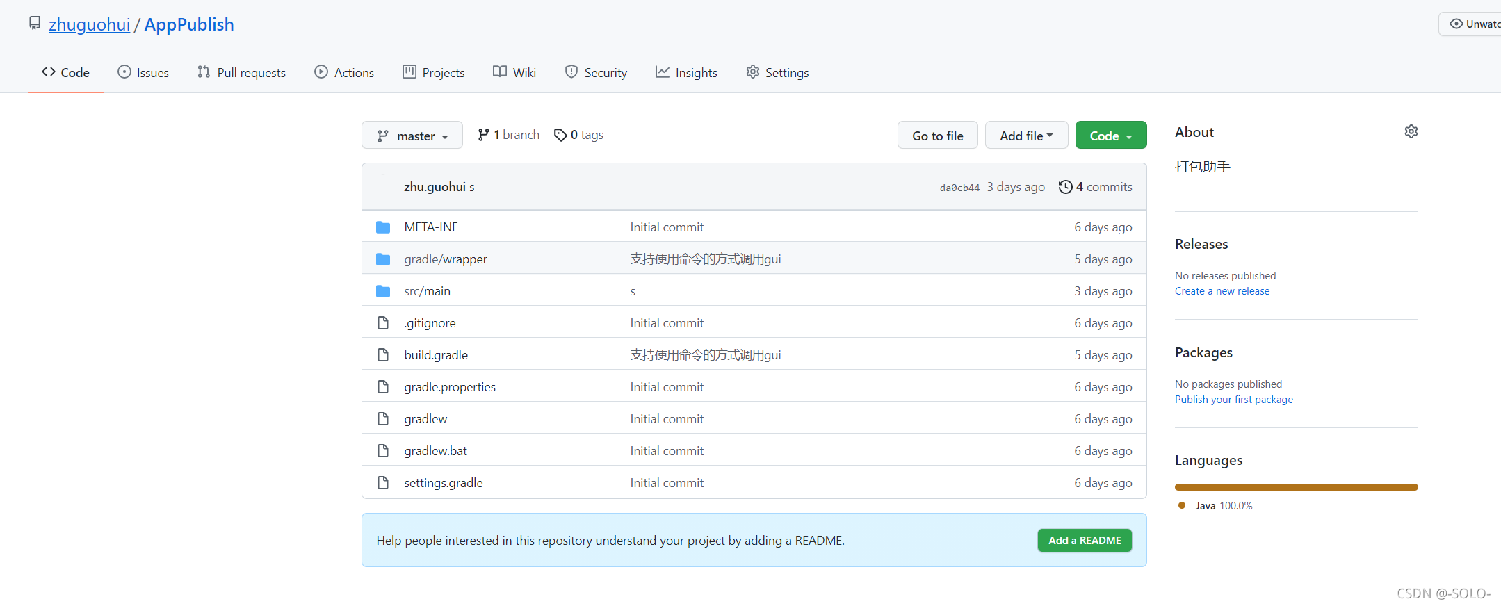Open the zhuguohui owner link
Viewport: 1501px width, 606px height.
(89, 24)
